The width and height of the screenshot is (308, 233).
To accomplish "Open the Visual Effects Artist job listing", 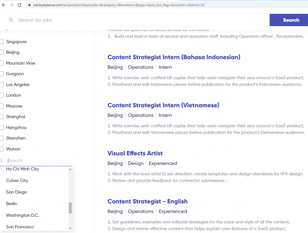I will (x=135, y=153).
